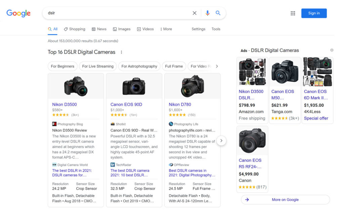Switch to the Images tab

pyautogui.click(x=122, y=29)
